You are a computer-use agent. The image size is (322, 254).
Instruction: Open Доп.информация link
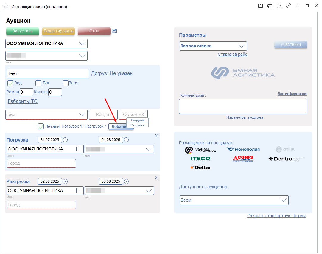tap(292, 94)
